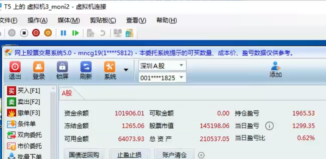
Task: Expand the arrow next to 系统
Action: 126,70
